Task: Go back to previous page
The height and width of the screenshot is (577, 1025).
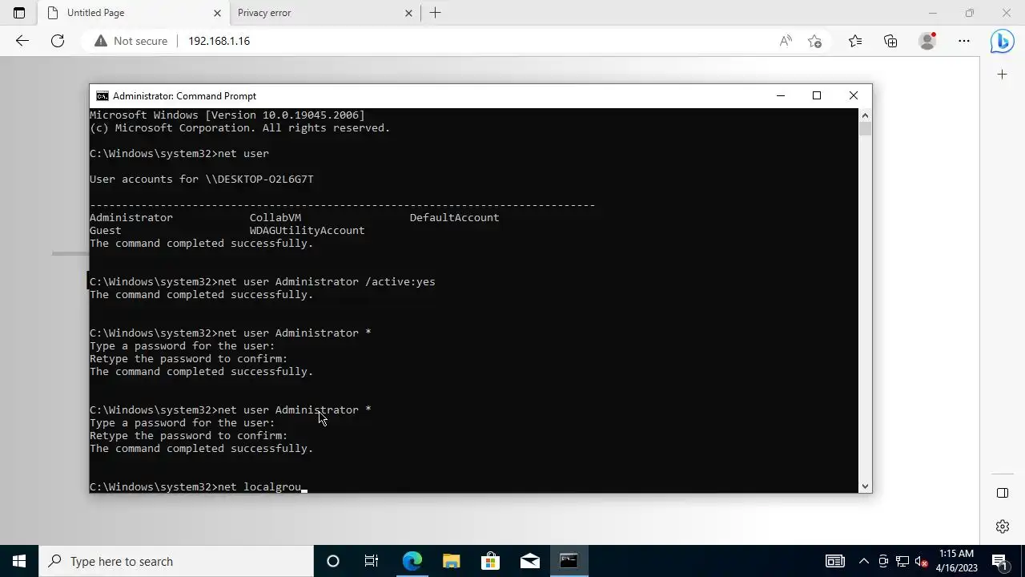Action: coord(22,41)
